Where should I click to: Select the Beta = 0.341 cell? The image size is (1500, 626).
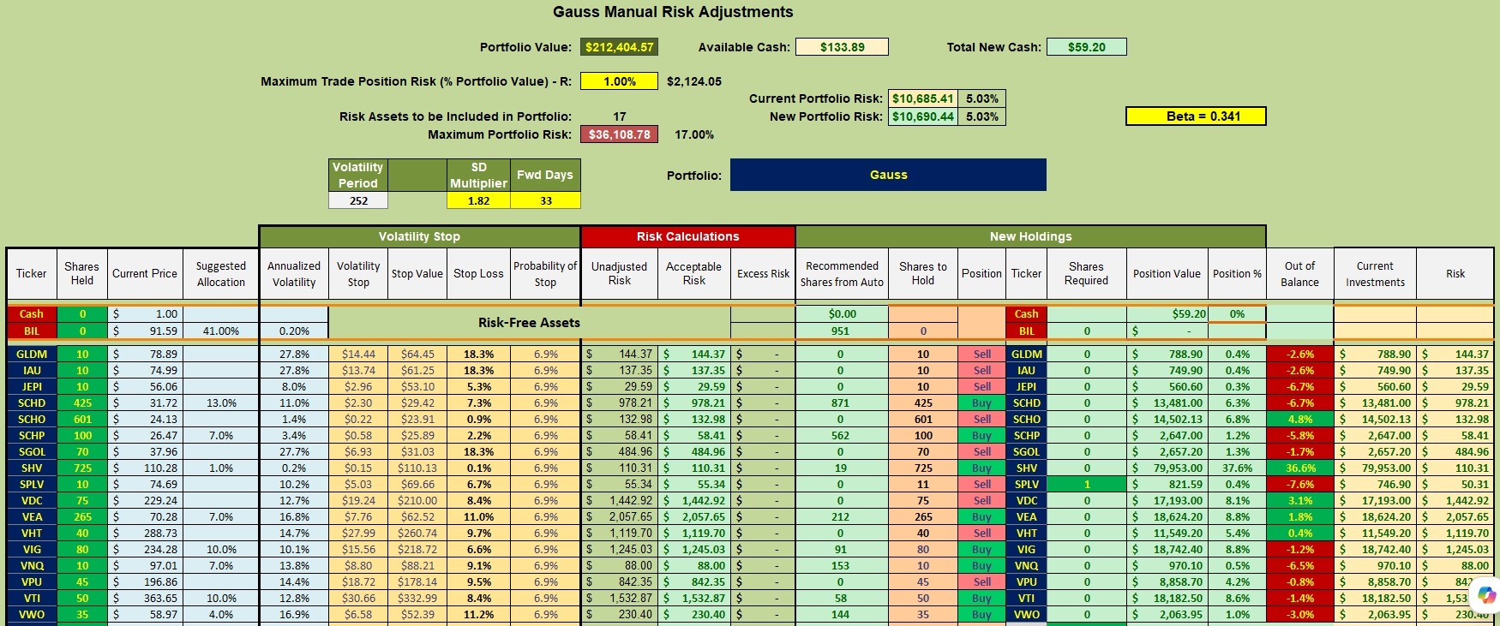pyautogui.click(x=1196, y=116)
